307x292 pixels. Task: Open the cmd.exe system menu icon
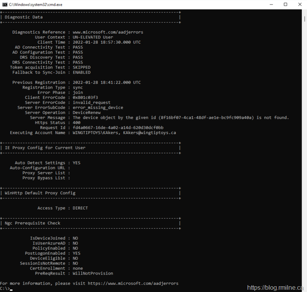click(5, 5)
